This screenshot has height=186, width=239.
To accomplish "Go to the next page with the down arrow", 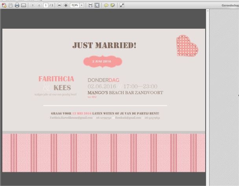I will coord(39,6).
